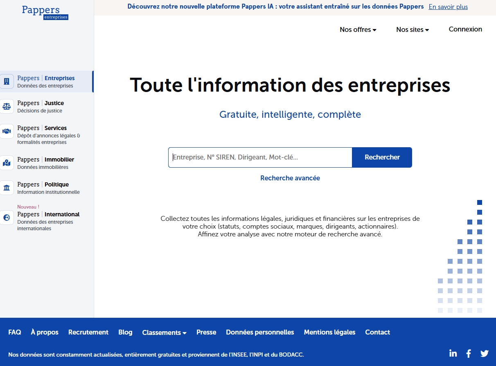This screenshot has width=496, height=366.
Task: Go to Pappers Justice in the sidebar
Action: click(47, 106)
